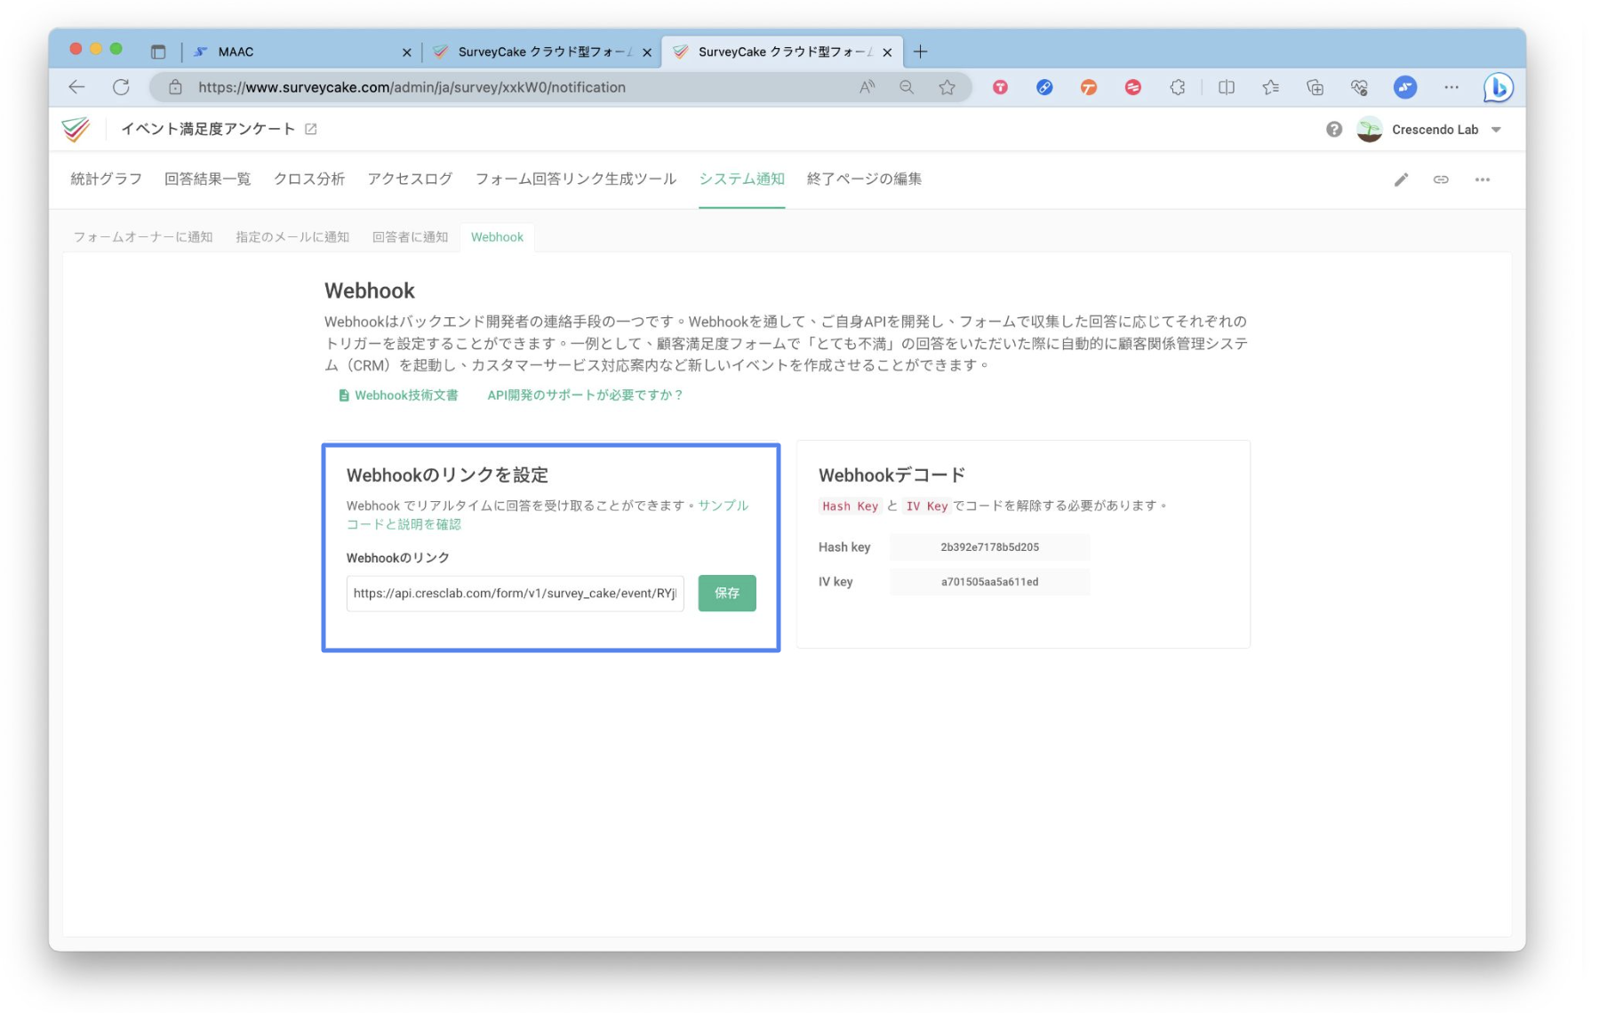Viewport: 1607px width, 1013px height.
Task: Click the site lock icon
Action: pos(175,87)
